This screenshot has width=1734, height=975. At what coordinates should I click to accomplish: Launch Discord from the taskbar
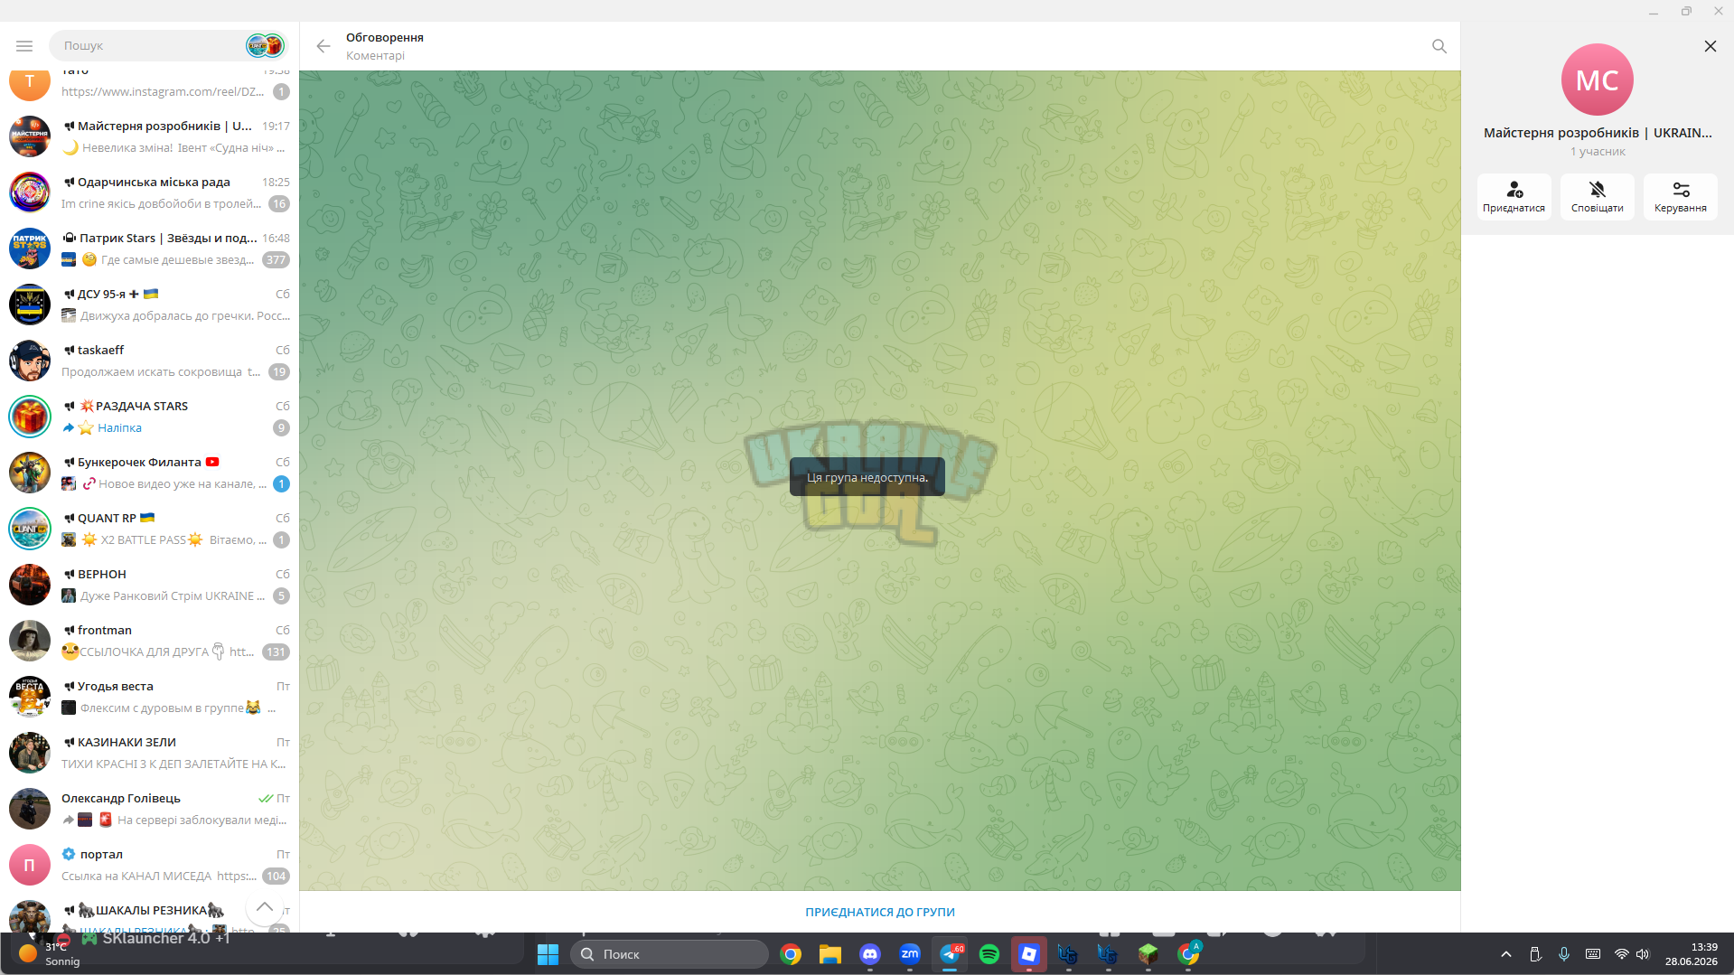tap(869, 954)
